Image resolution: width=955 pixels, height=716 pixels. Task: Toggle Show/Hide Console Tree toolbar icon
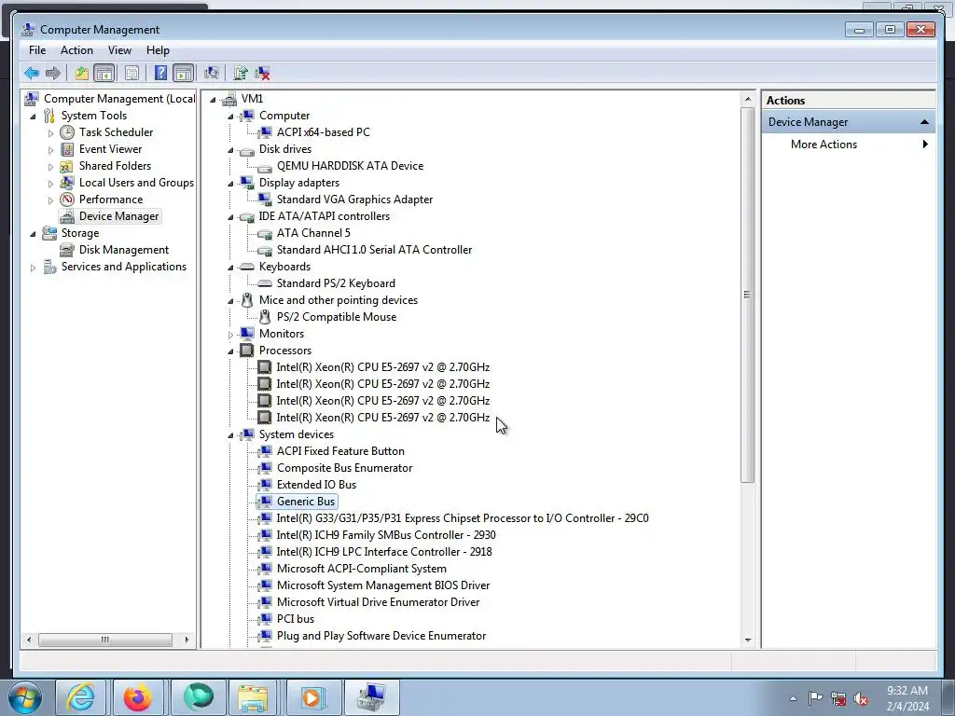[x=104, y=73]
